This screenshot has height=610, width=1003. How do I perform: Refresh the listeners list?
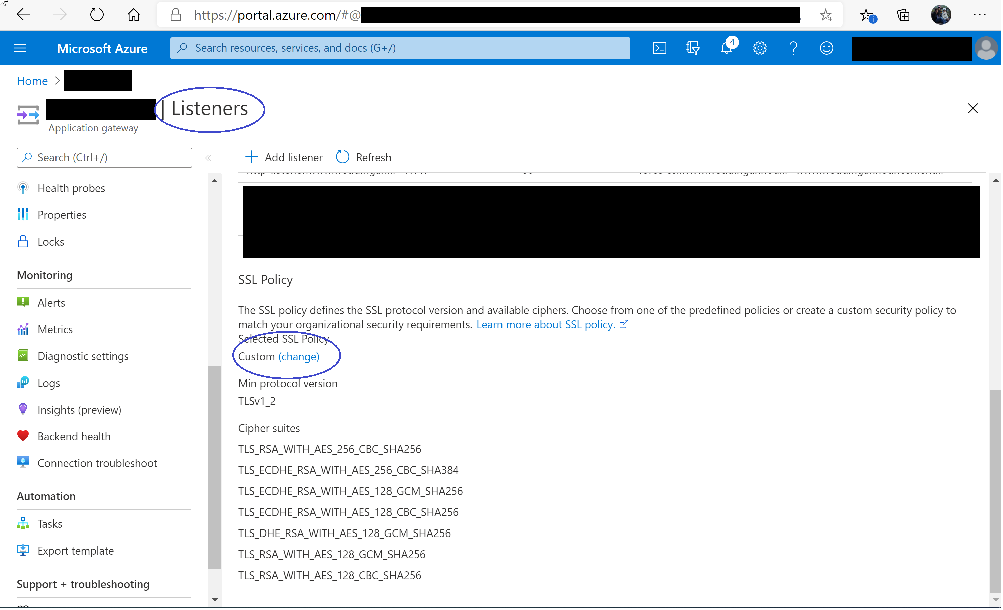364,157
